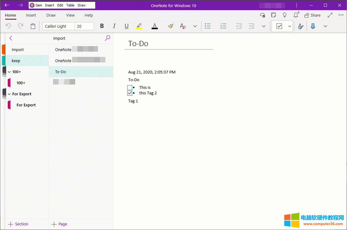Screen dimensions: 347x230
Task: Click the Bold formatting icon
Action: coord(102,26)
